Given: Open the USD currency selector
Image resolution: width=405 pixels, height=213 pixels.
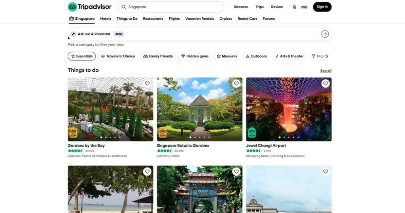Looking at the screenshot, I should 304,7.
